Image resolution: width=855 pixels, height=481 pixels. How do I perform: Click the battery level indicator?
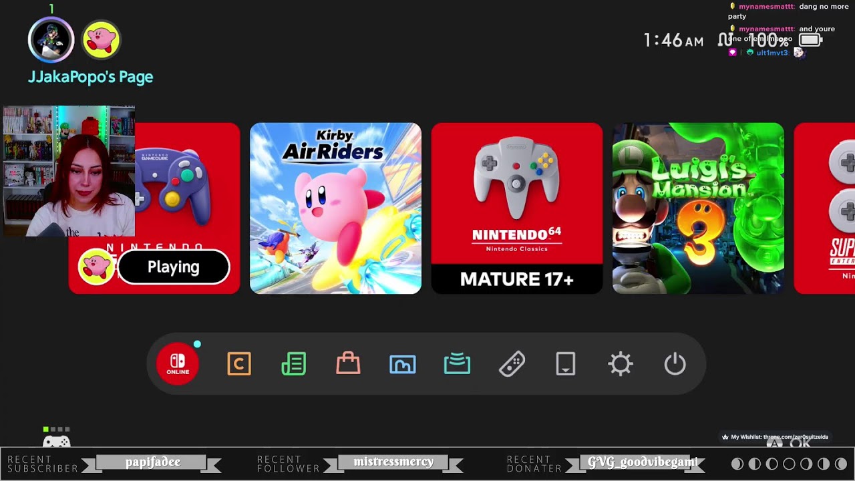point(810,39)
